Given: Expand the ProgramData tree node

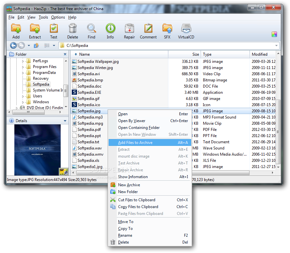Looking at the screenshot, I should point(23,73).
